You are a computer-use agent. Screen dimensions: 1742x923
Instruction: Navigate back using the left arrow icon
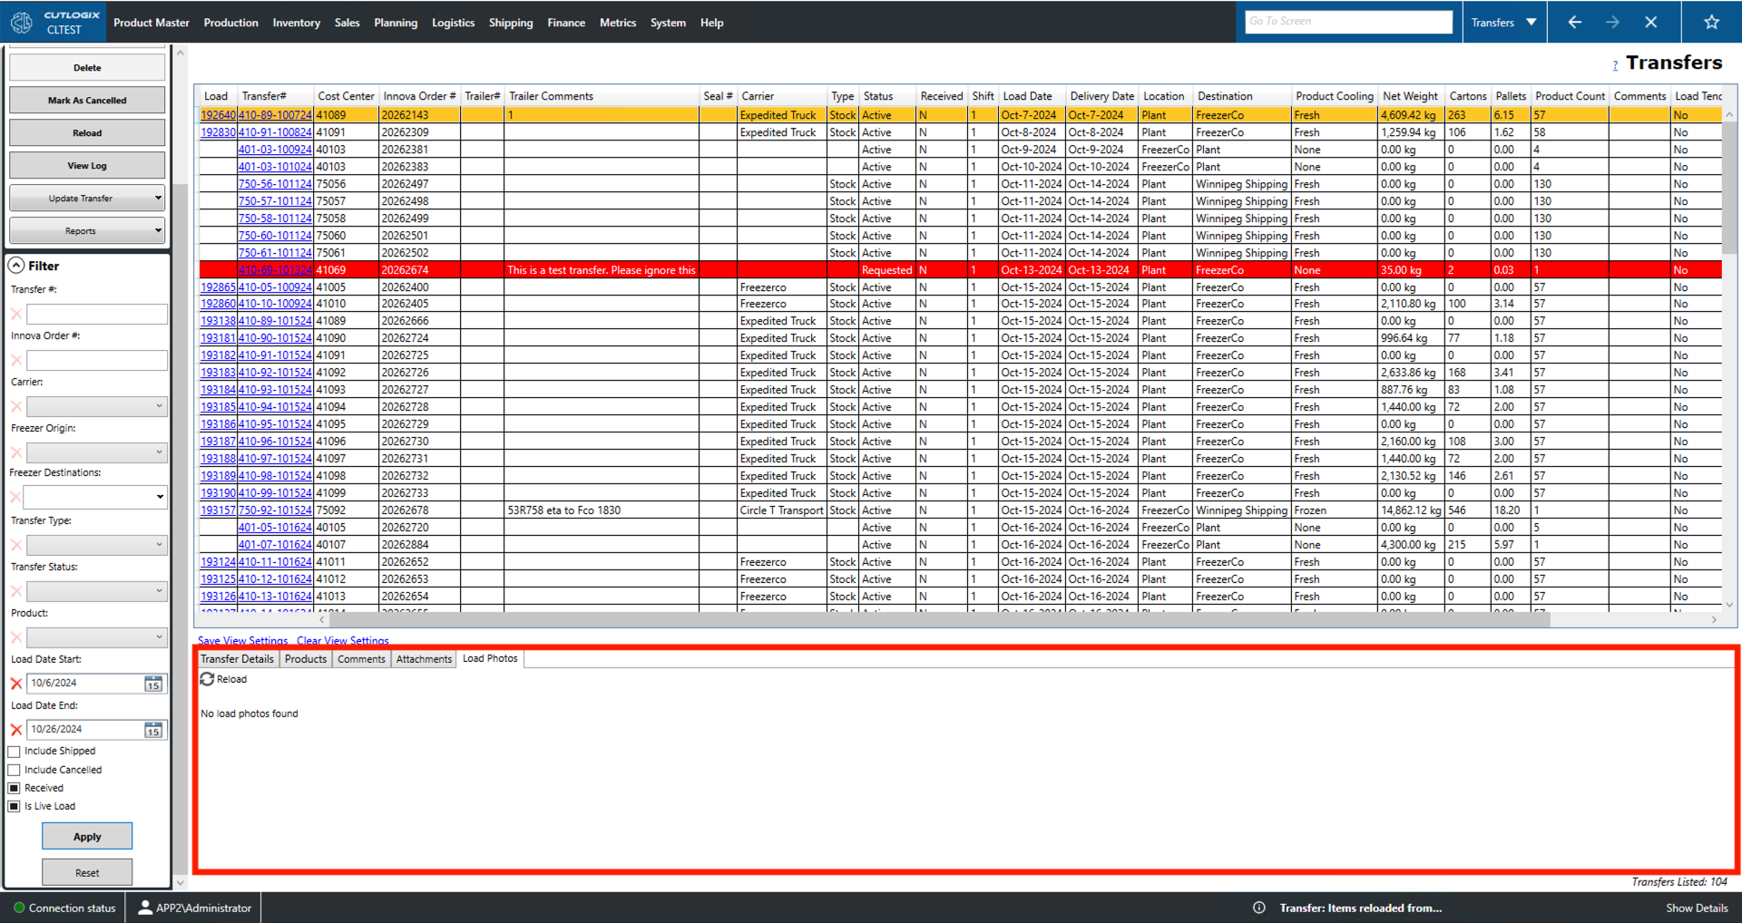tap(1574, 22)
